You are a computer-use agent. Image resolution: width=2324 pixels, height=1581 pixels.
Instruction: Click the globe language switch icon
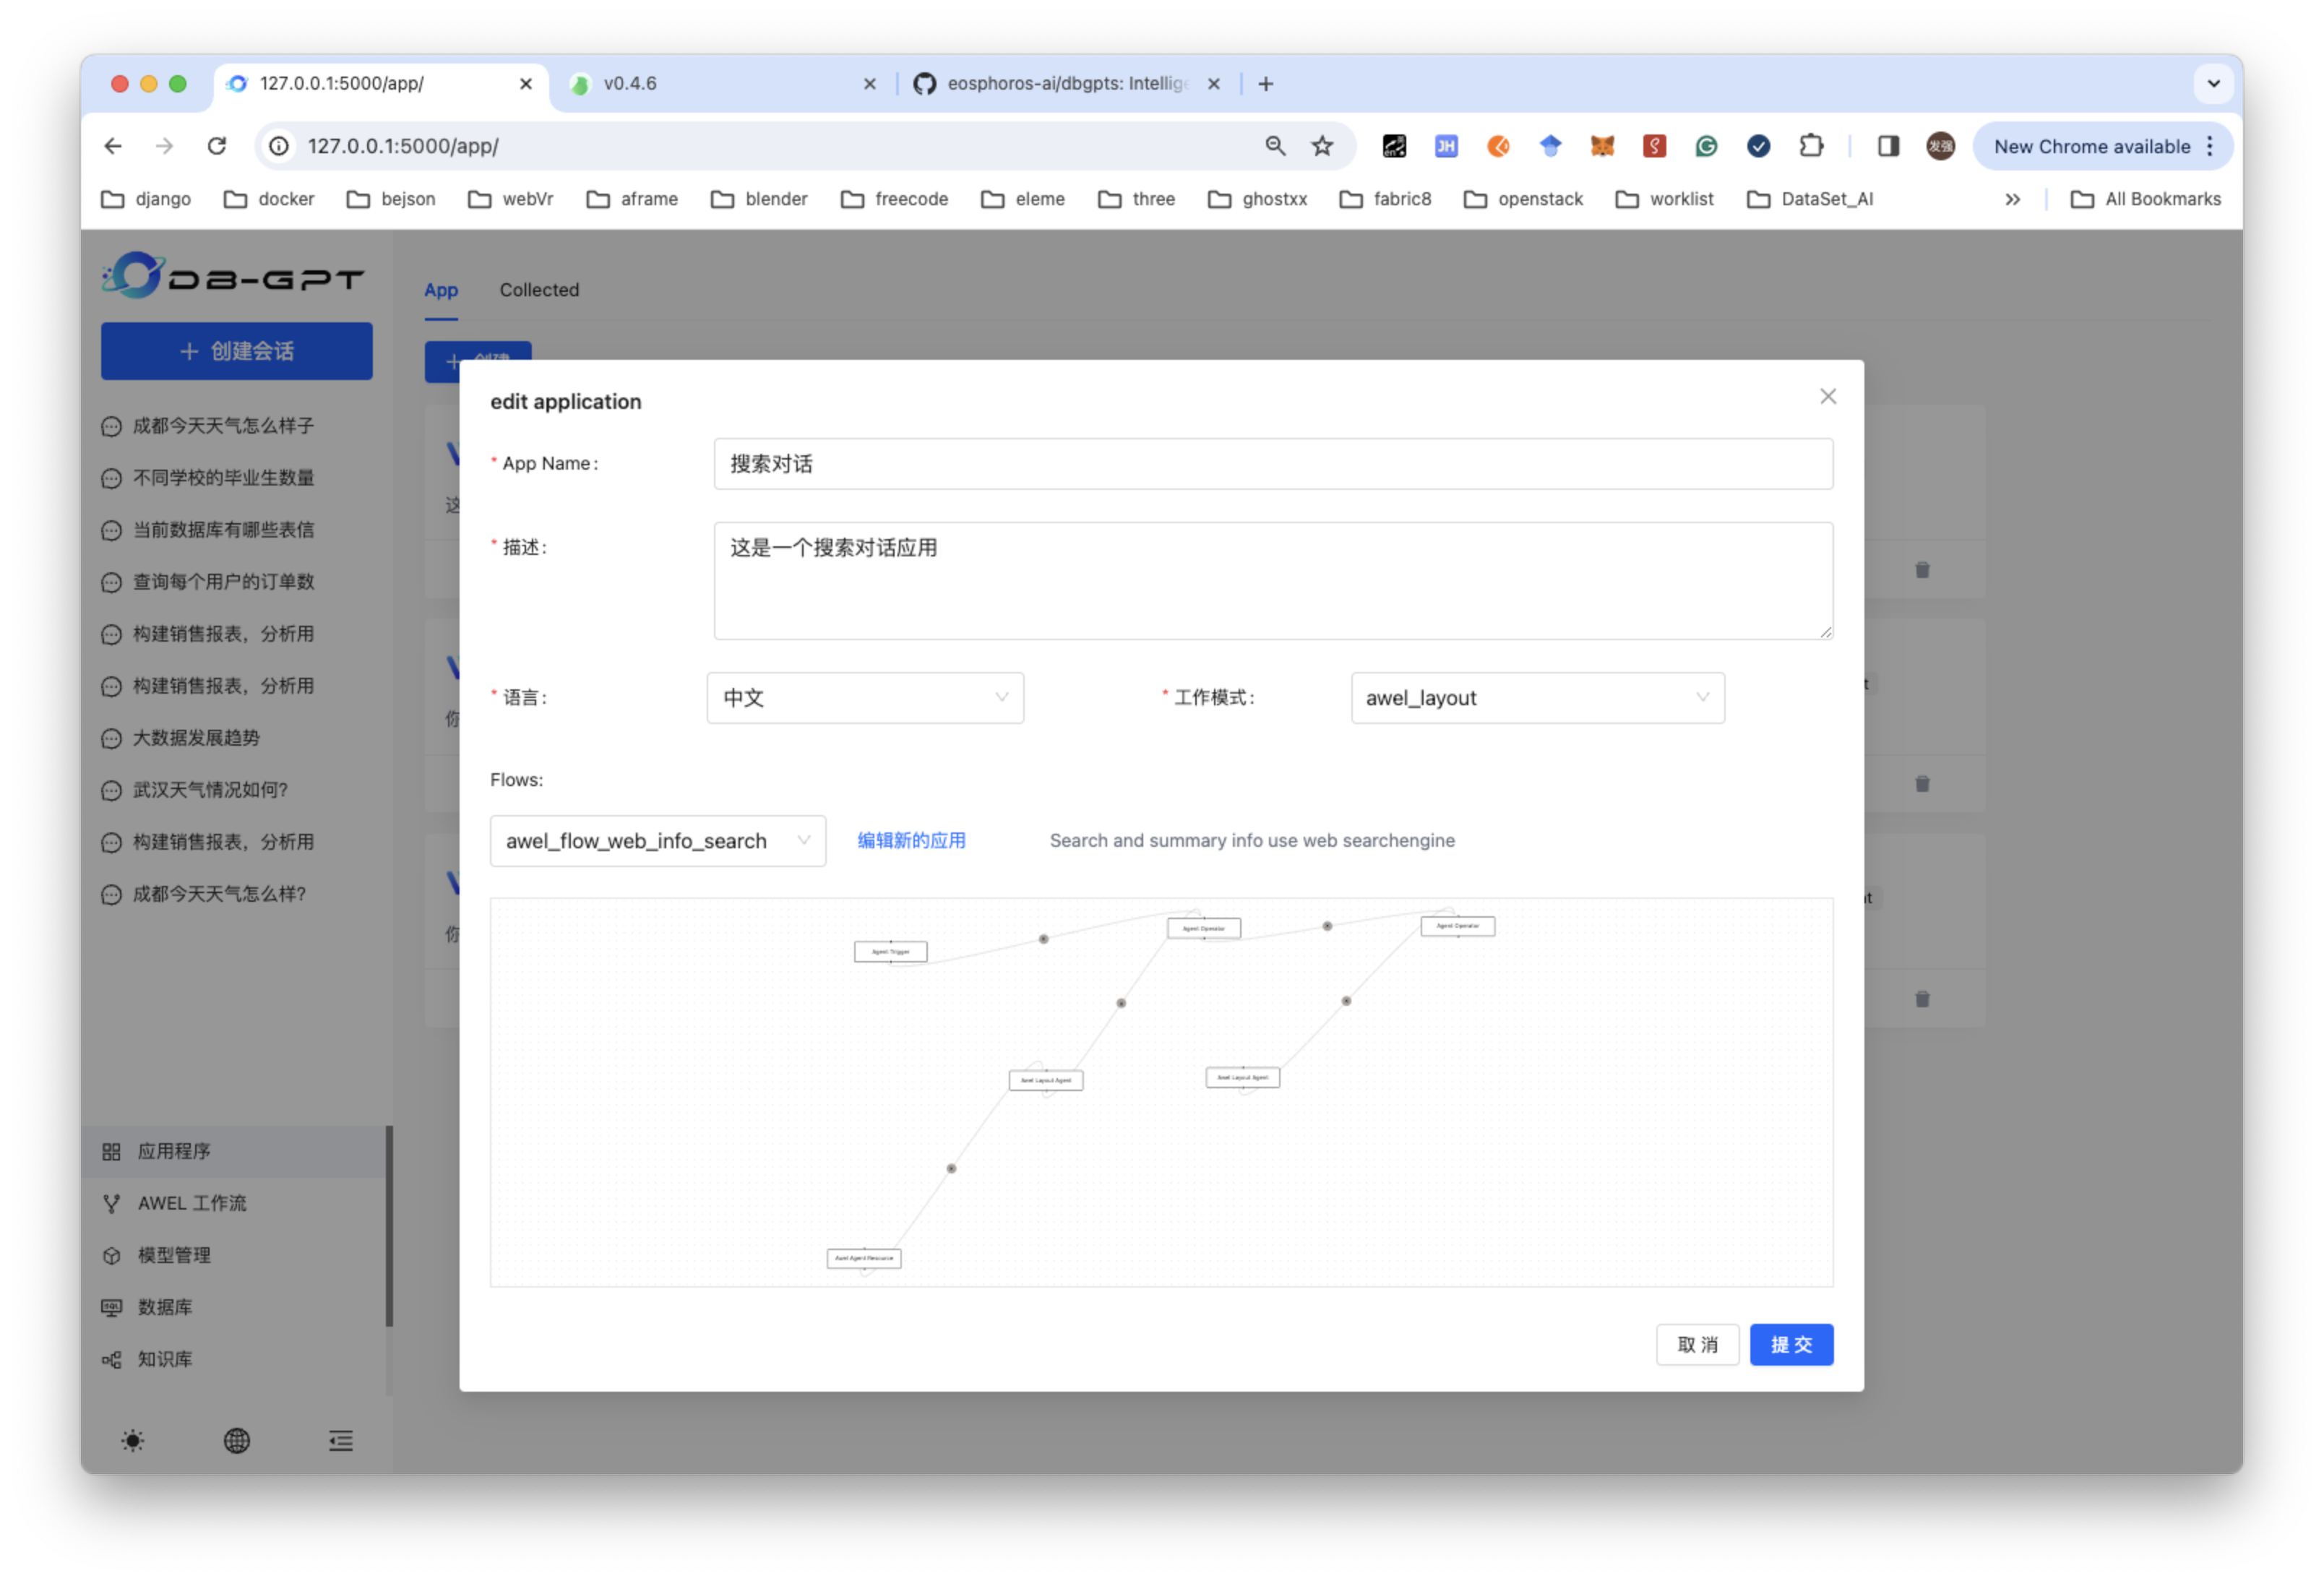click(x=237, y=1440)
